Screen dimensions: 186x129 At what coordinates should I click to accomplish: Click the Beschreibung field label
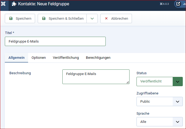coord(20,73)
